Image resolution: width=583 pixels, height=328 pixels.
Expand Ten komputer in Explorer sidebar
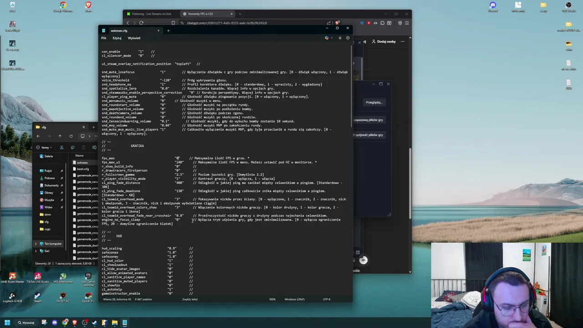point(36,244)
